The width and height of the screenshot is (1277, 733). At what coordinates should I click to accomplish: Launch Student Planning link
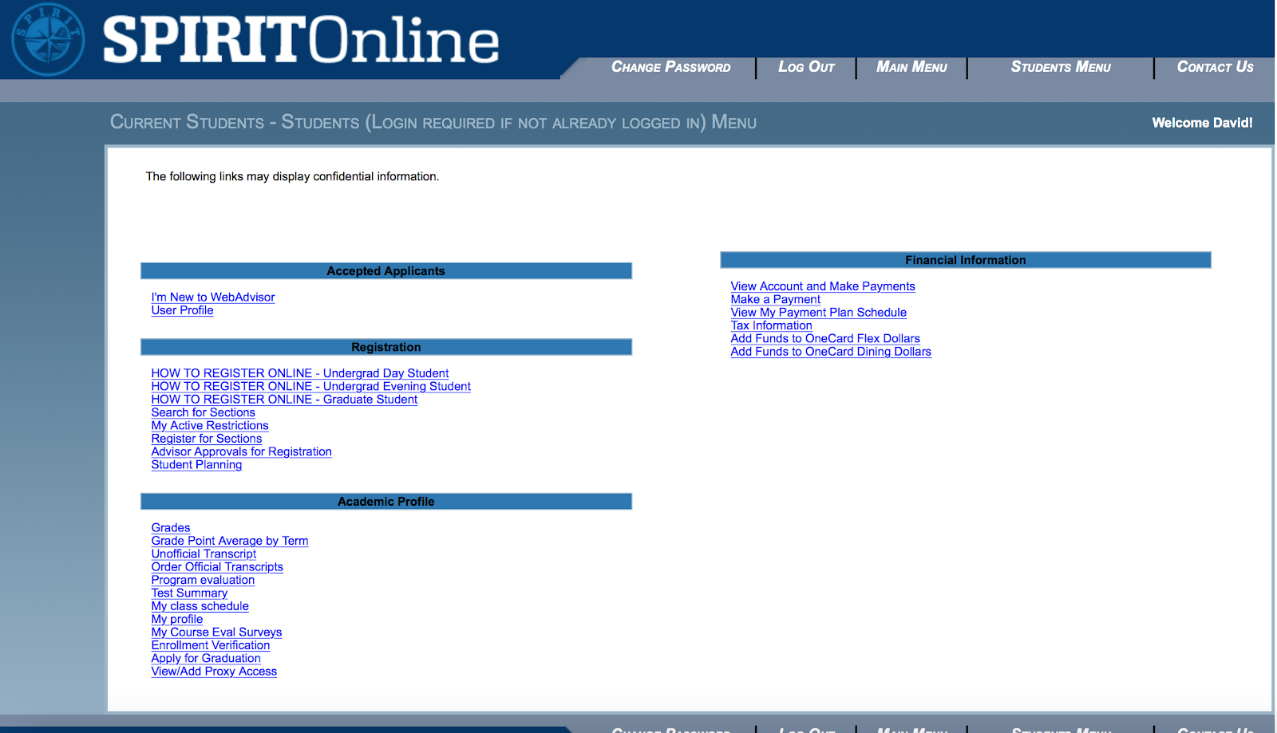[196, 465]
